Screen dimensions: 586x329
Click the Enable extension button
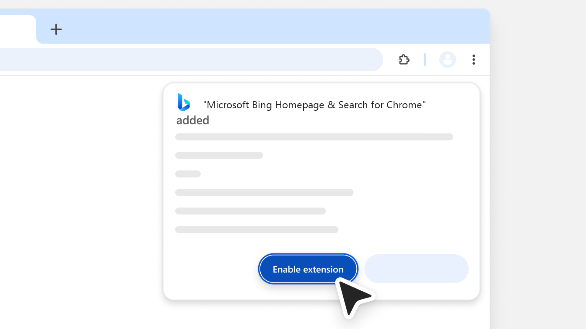[x=308, y=269]
